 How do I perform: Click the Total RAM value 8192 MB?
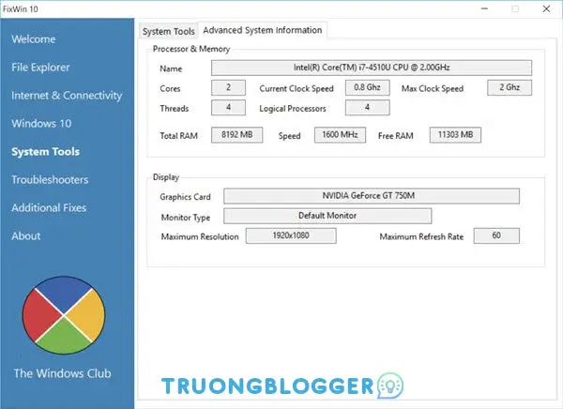click(237, 135)
